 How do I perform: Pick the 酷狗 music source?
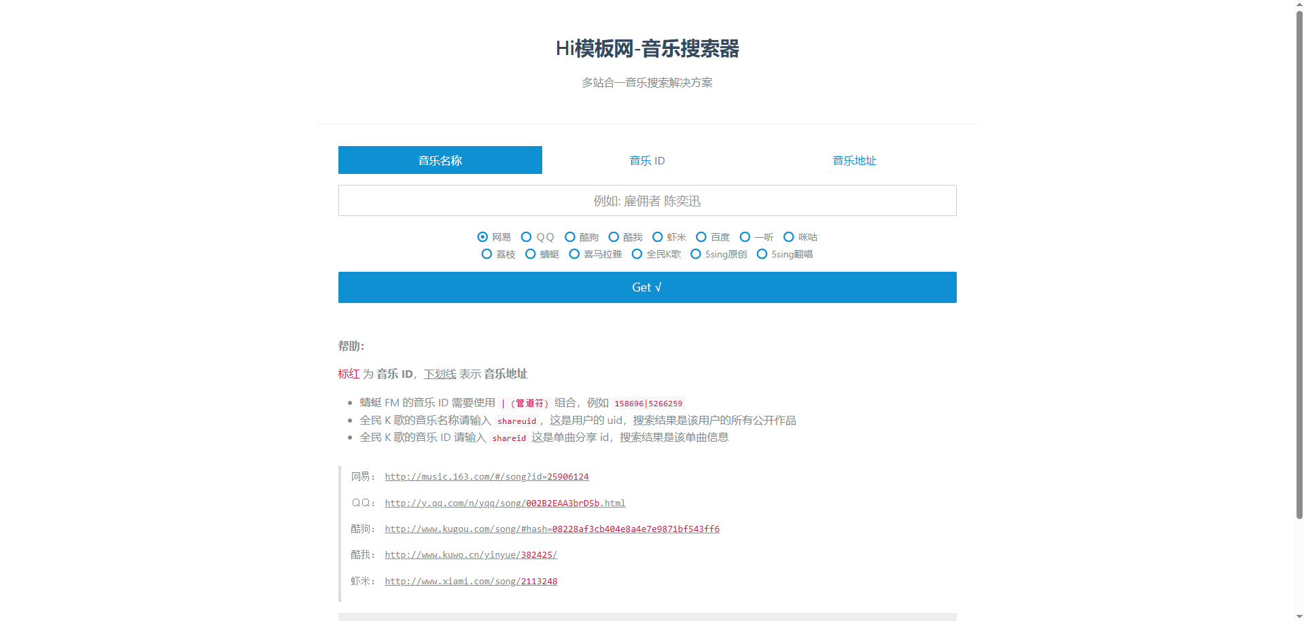pos(570,237)
